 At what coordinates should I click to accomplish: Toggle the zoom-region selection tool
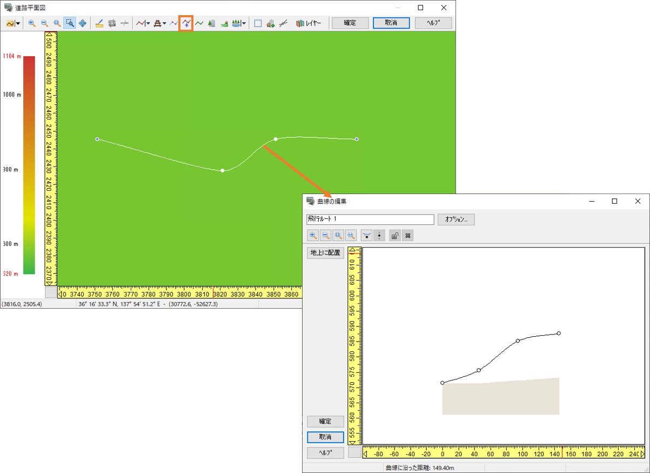[70, 23]
